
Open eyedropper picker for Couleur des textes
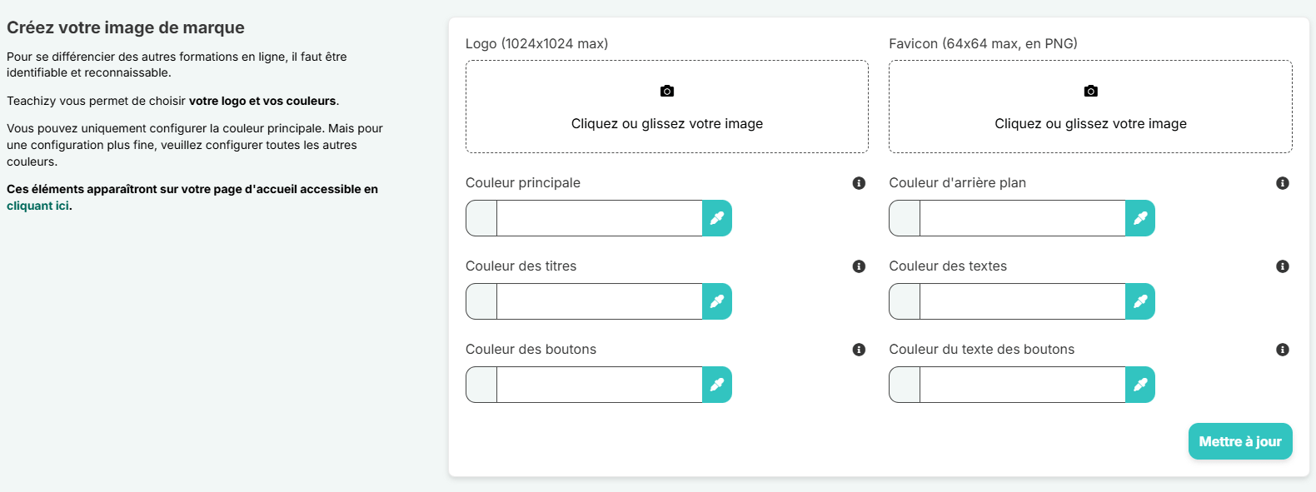pyautogui.click(x=1140, y=301)
